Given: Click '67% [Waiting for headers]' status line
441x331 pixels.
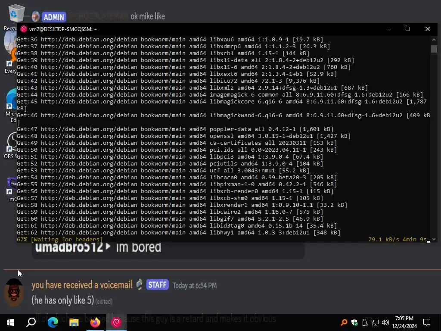Looking at the screenshot, I should [60, 240].
